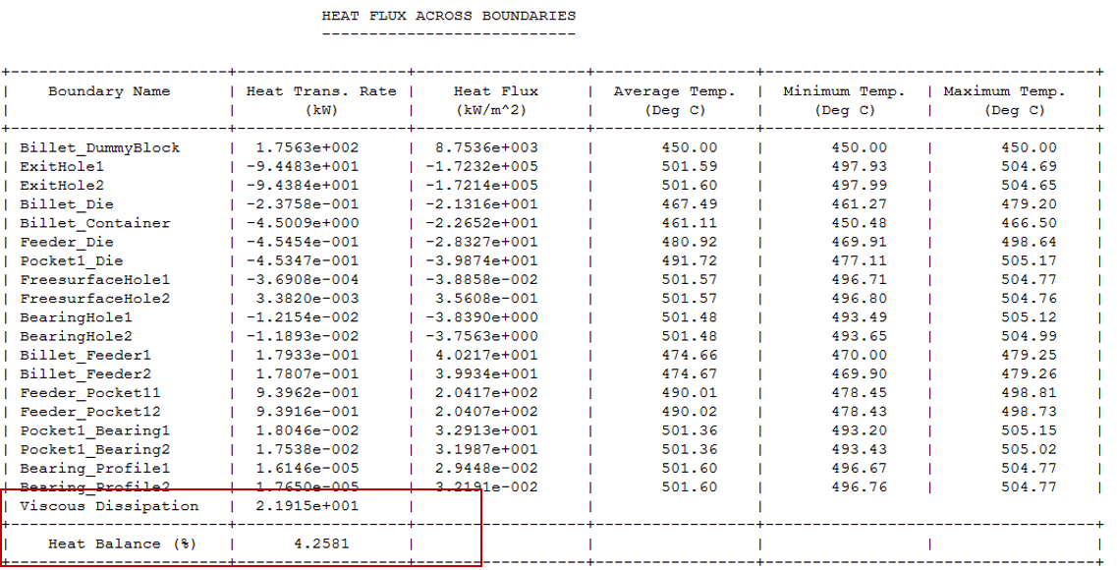1117x570 pixels.
Task: Click the Viscous Dissipation label
Action: click(x=109, y=506)
